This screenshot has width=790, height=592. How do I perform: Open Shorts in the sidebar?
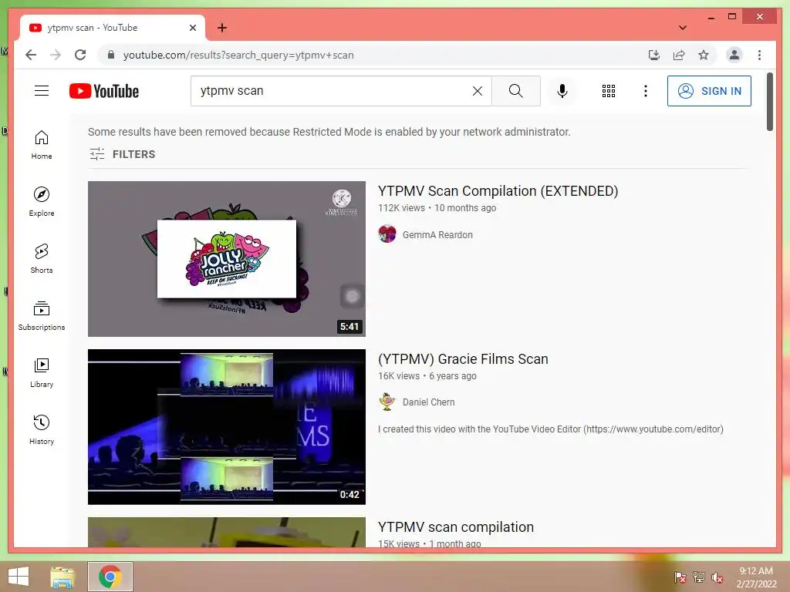[42, 259]
